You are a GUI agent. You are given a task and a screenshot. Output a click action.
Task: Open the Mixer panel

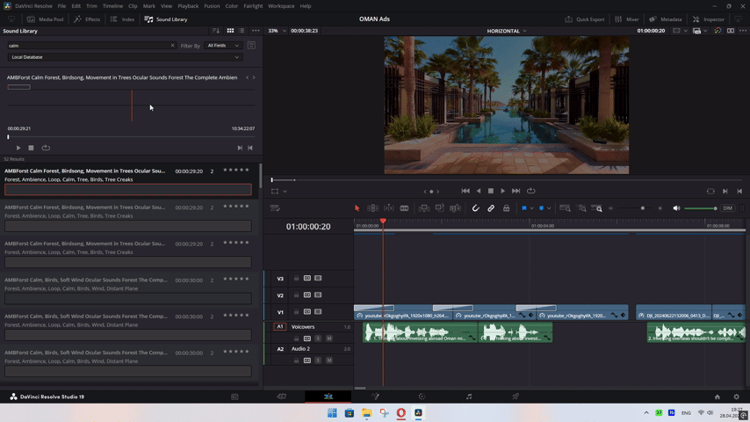click(626, 19)
